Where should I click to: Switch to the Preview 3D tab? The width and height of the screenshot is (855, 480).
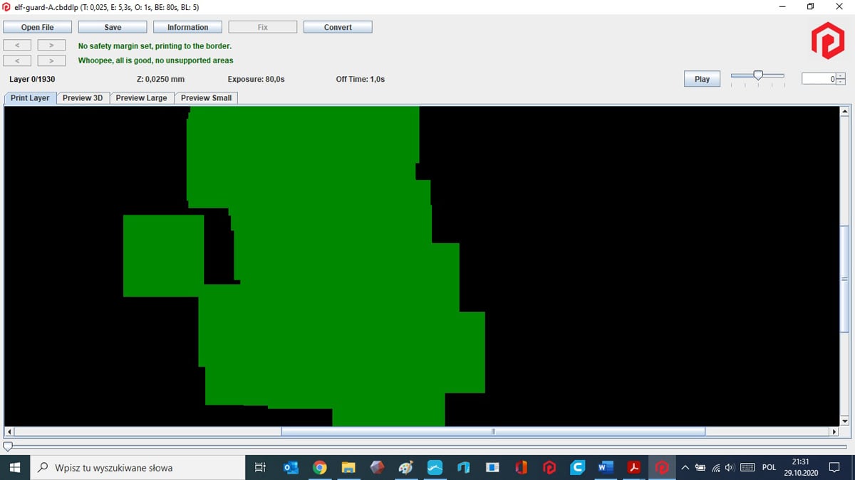(x=83, y=98)
